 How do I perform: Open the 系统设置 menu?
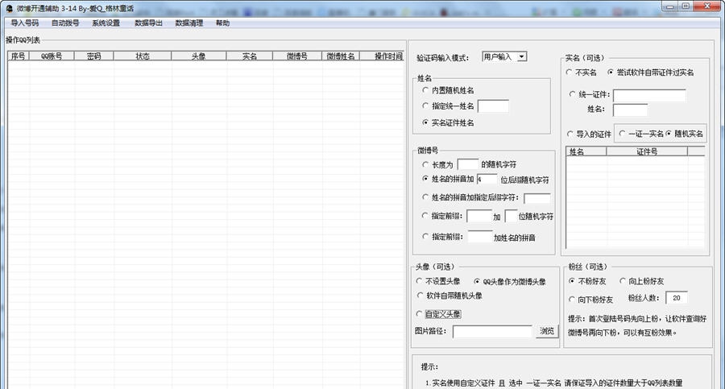pos(106,23)
